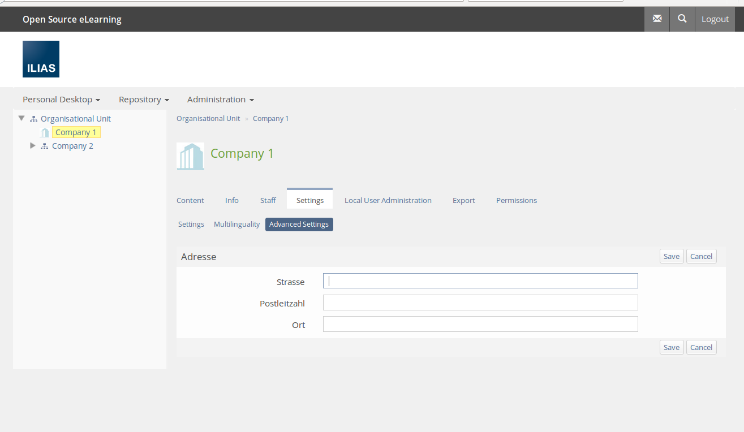Viewport: 744px width, 432px height.
Task: Focus the Postleitzahl input field
Action: (480, 303)
